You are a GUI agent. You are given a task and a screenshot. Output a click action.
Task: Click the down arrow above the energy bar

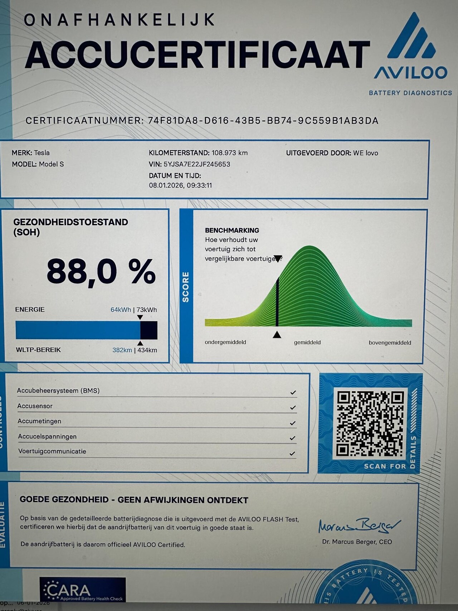pyautogui.click(x=140, y=317)
